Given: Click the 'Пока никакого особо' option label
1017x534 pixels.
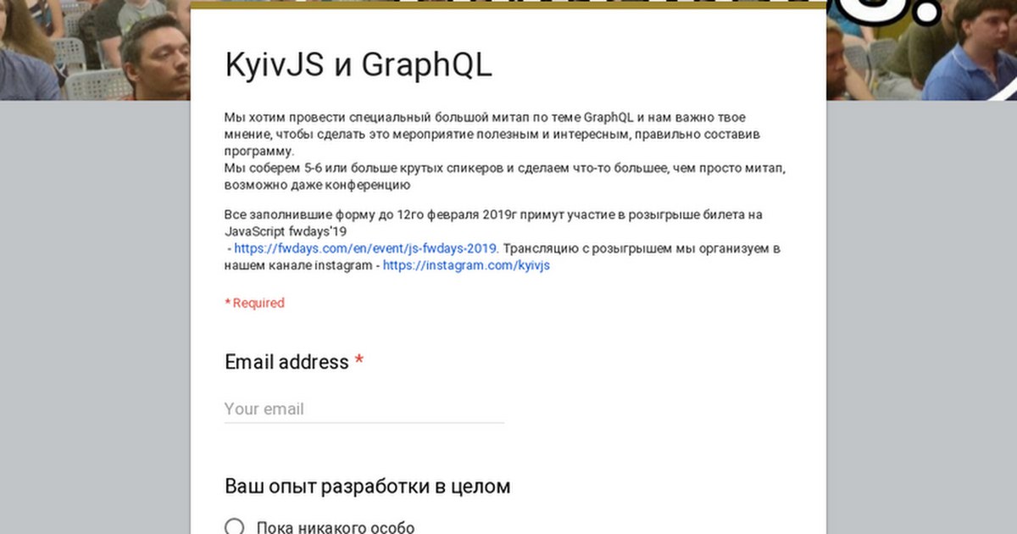Looking at the screenshot, I should (336, 527).
